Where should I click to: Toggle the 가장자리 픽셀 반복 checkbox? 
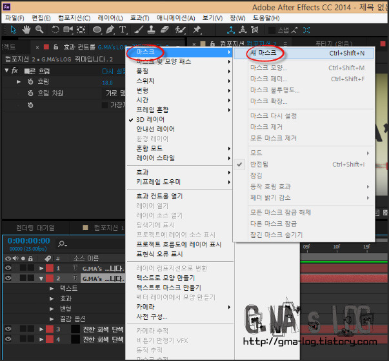coord(105,105)
